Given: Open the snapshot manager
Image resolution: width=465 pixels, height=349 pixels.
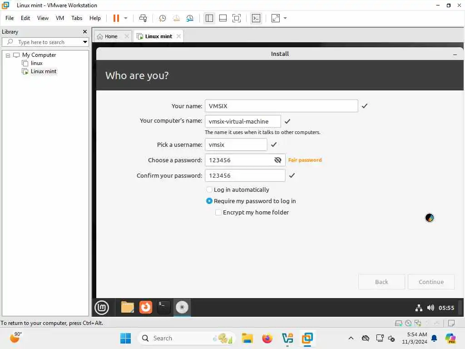Looking at the screenshot, I should point(190,18).
